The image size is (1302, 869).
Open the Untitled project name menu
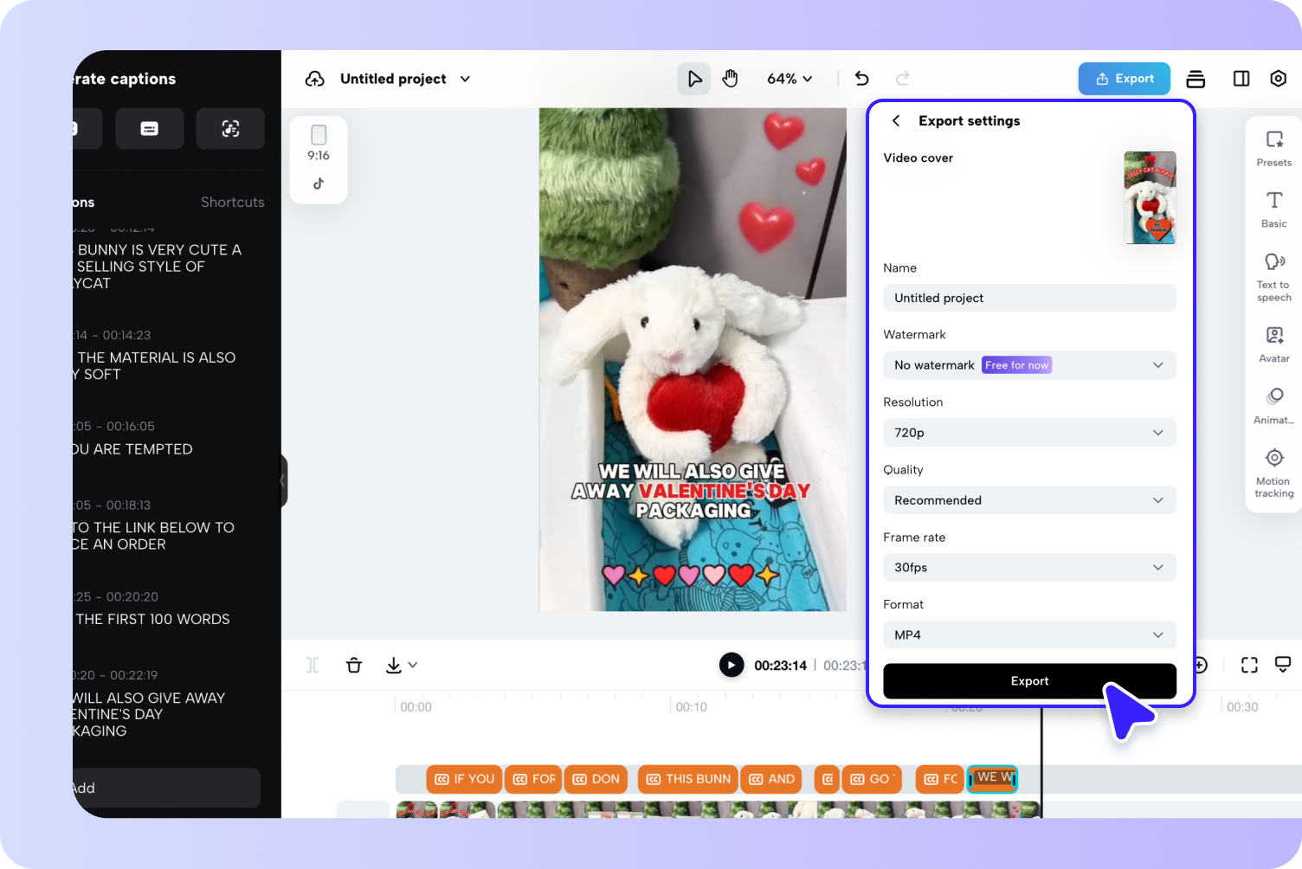coord(403,78)
